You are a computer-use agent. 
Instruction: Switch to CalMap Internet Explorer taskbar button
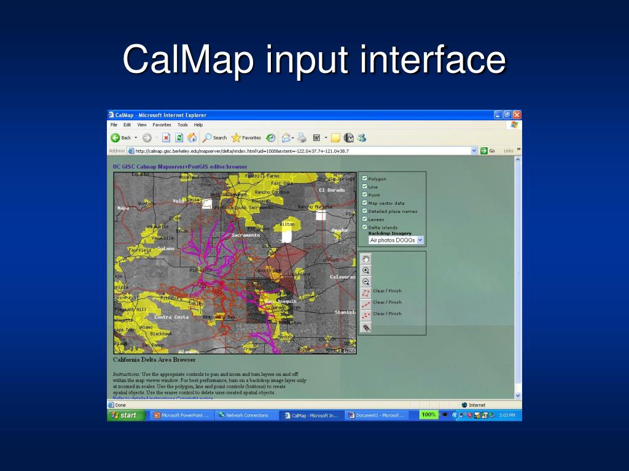[x=311, y=415]
